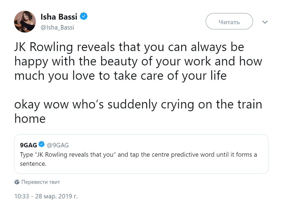Image resolution: width=284 pixels, height=205 pixels.
Task: Open the quoted 9GAG tweet text
Action: coord(138,159)
